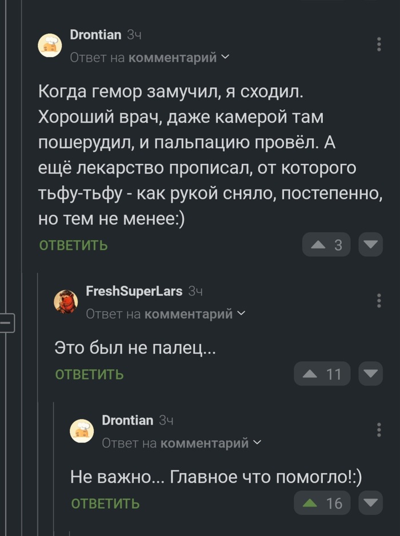
Task: Downvote FreshSuperLars's comment
Action: pyautogui.click(x=370, y=374)
